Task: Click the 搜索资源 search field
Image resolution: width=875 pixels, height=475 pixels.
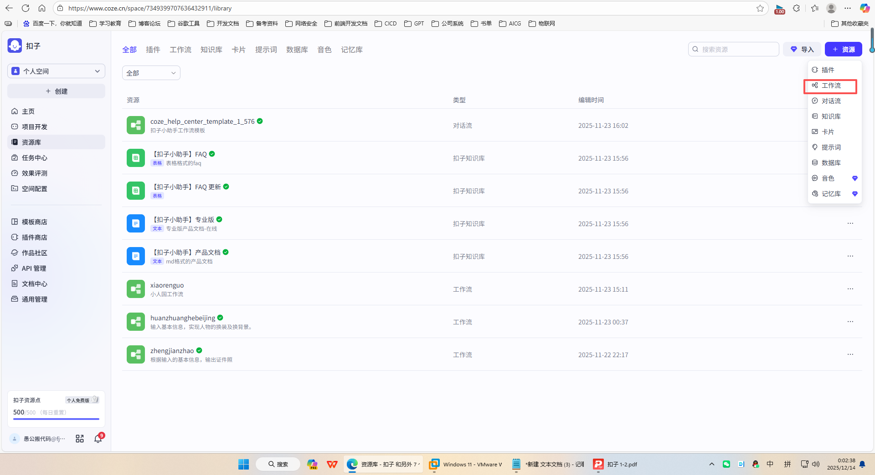Action: 734,49
